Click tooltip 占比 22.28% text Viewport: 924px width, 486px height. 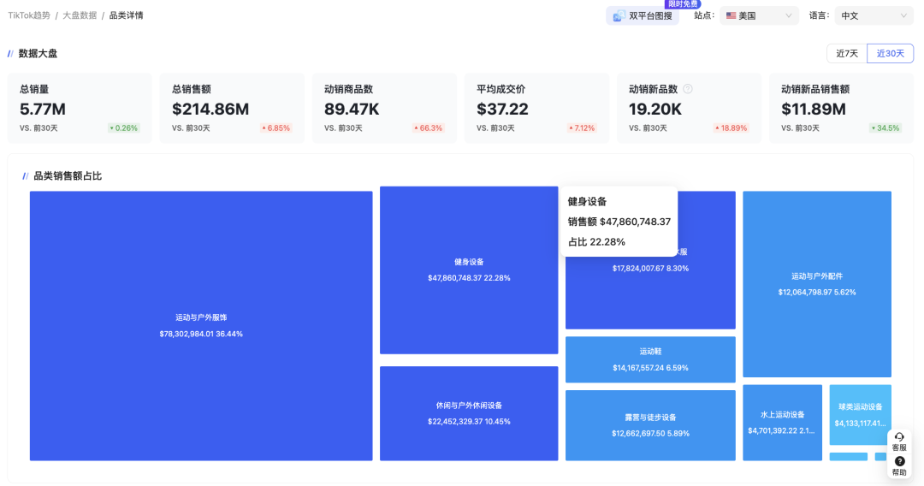point(596,241)
